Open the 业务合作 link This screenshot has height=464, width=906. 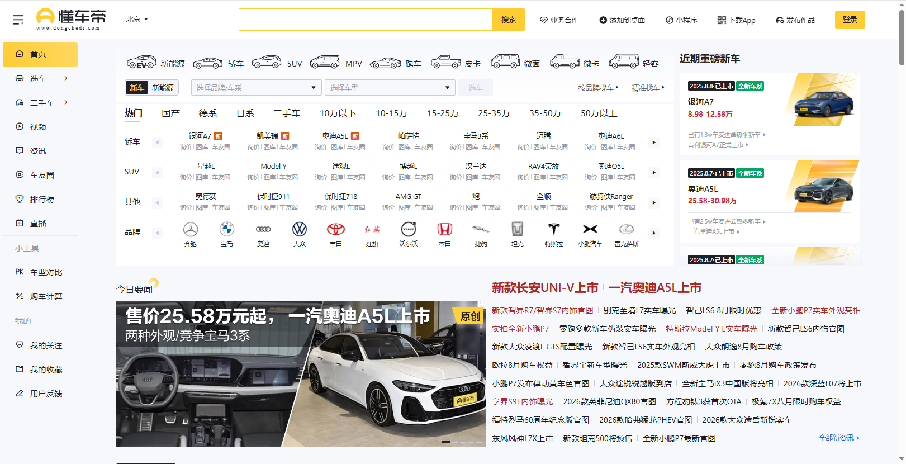click(559, 20)
